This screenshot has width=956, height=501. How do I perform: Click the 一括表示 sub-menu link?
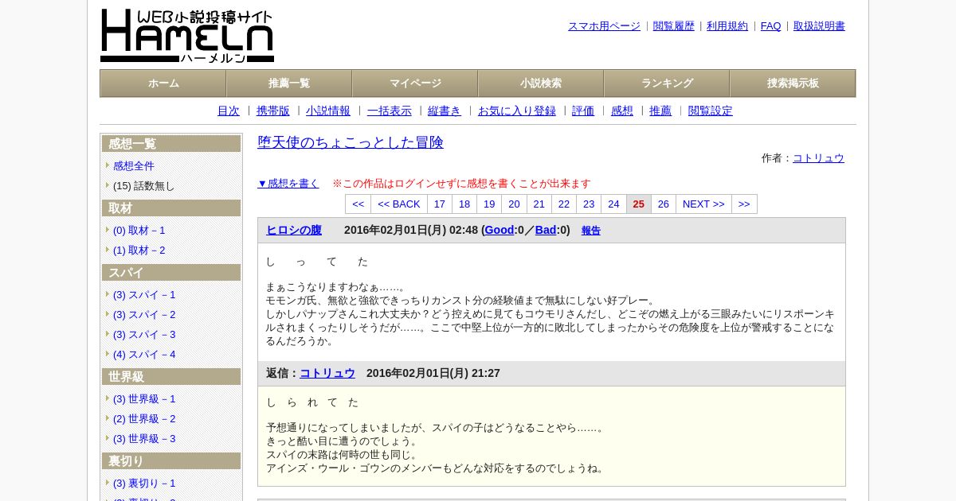(x=390, y=111)
